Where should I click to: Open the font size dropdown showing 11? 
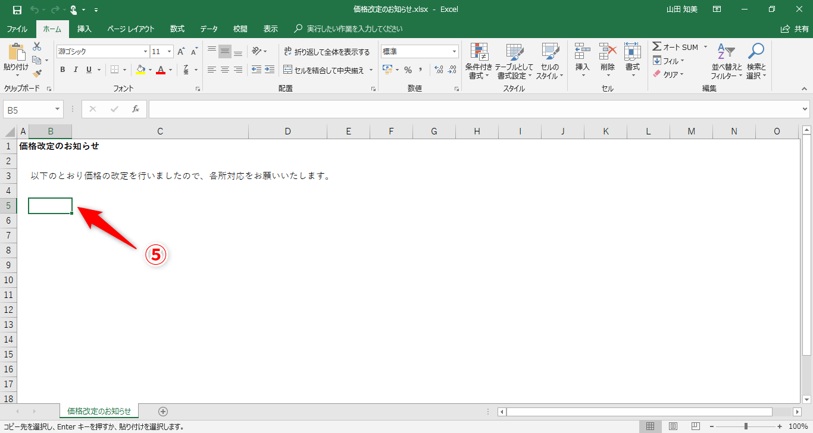point(170,52)
